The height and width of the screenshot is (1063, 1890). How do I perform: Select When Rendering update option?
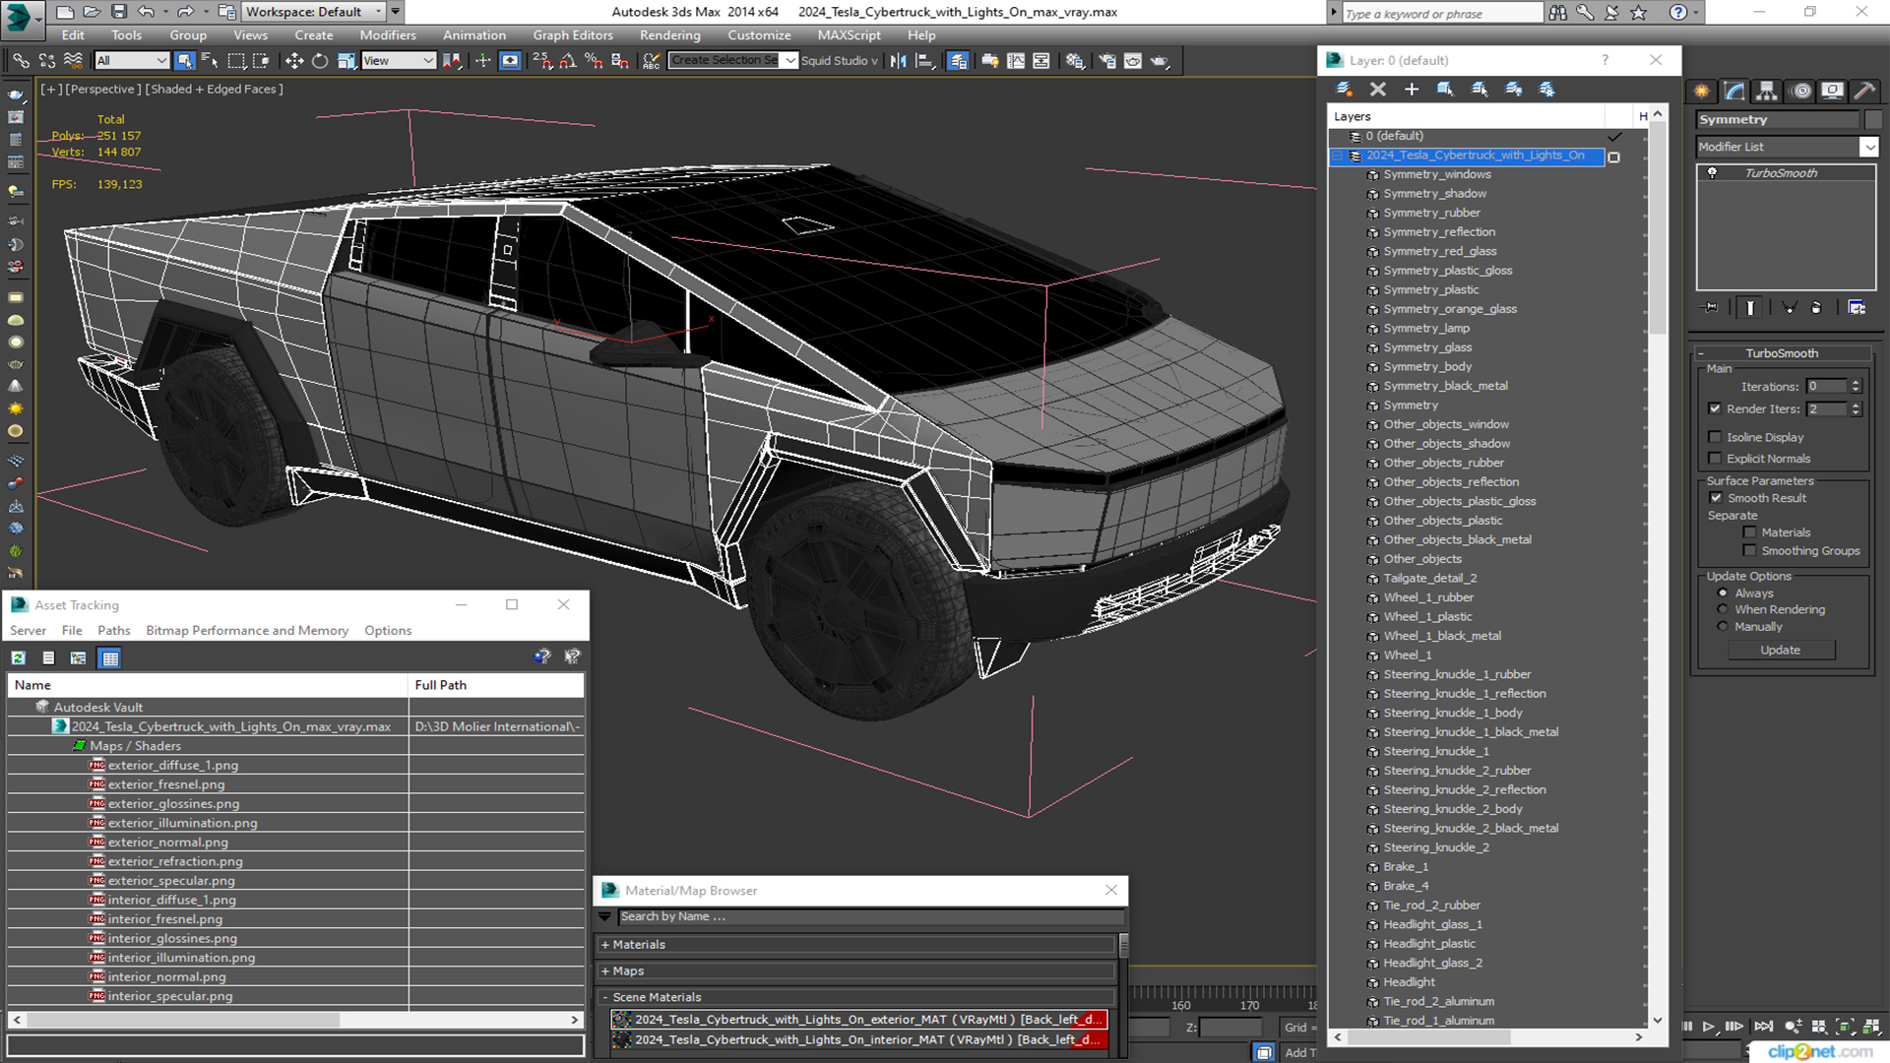pyautogui.click(x=1723, y=610)
